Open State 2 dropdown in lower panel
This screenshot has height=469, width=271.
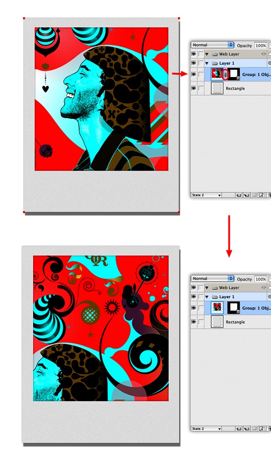pyautogui.click(x=206, y=429)
